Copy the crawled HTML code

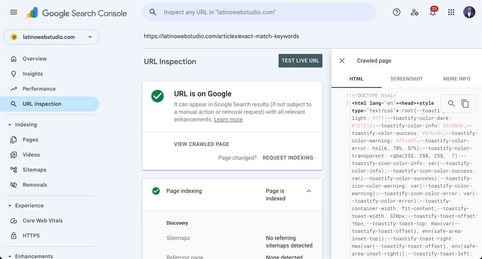(x=465, y=104)
